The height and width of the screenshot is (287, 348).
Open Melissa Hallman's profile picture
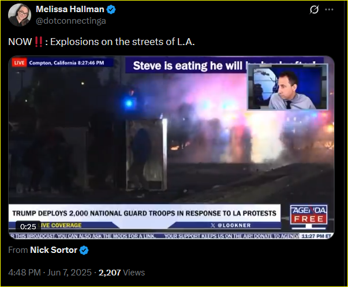(20, 15)
